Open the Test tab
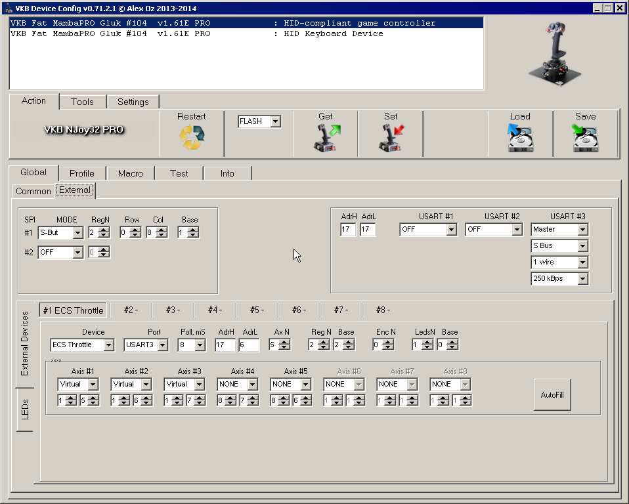Image resolution: width=629 pixels, height=504 pixels. point(179,173)
